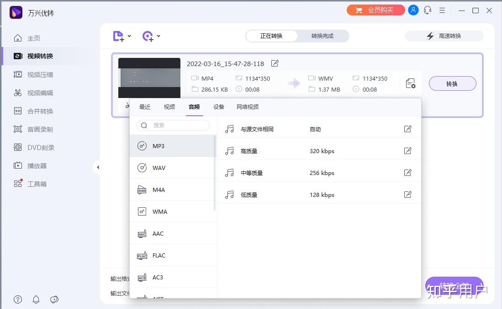This screenshot has width=502, height=309.
Task: Open the add file dropdown arrow
Action: point(129,36)
